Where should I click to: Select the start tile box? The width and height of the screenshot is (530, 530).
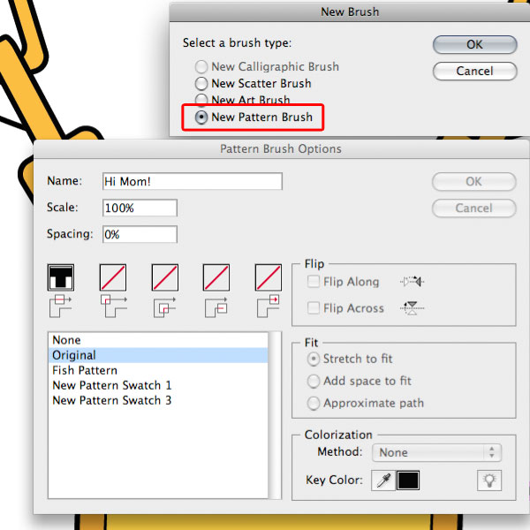[x=216, y=277]
